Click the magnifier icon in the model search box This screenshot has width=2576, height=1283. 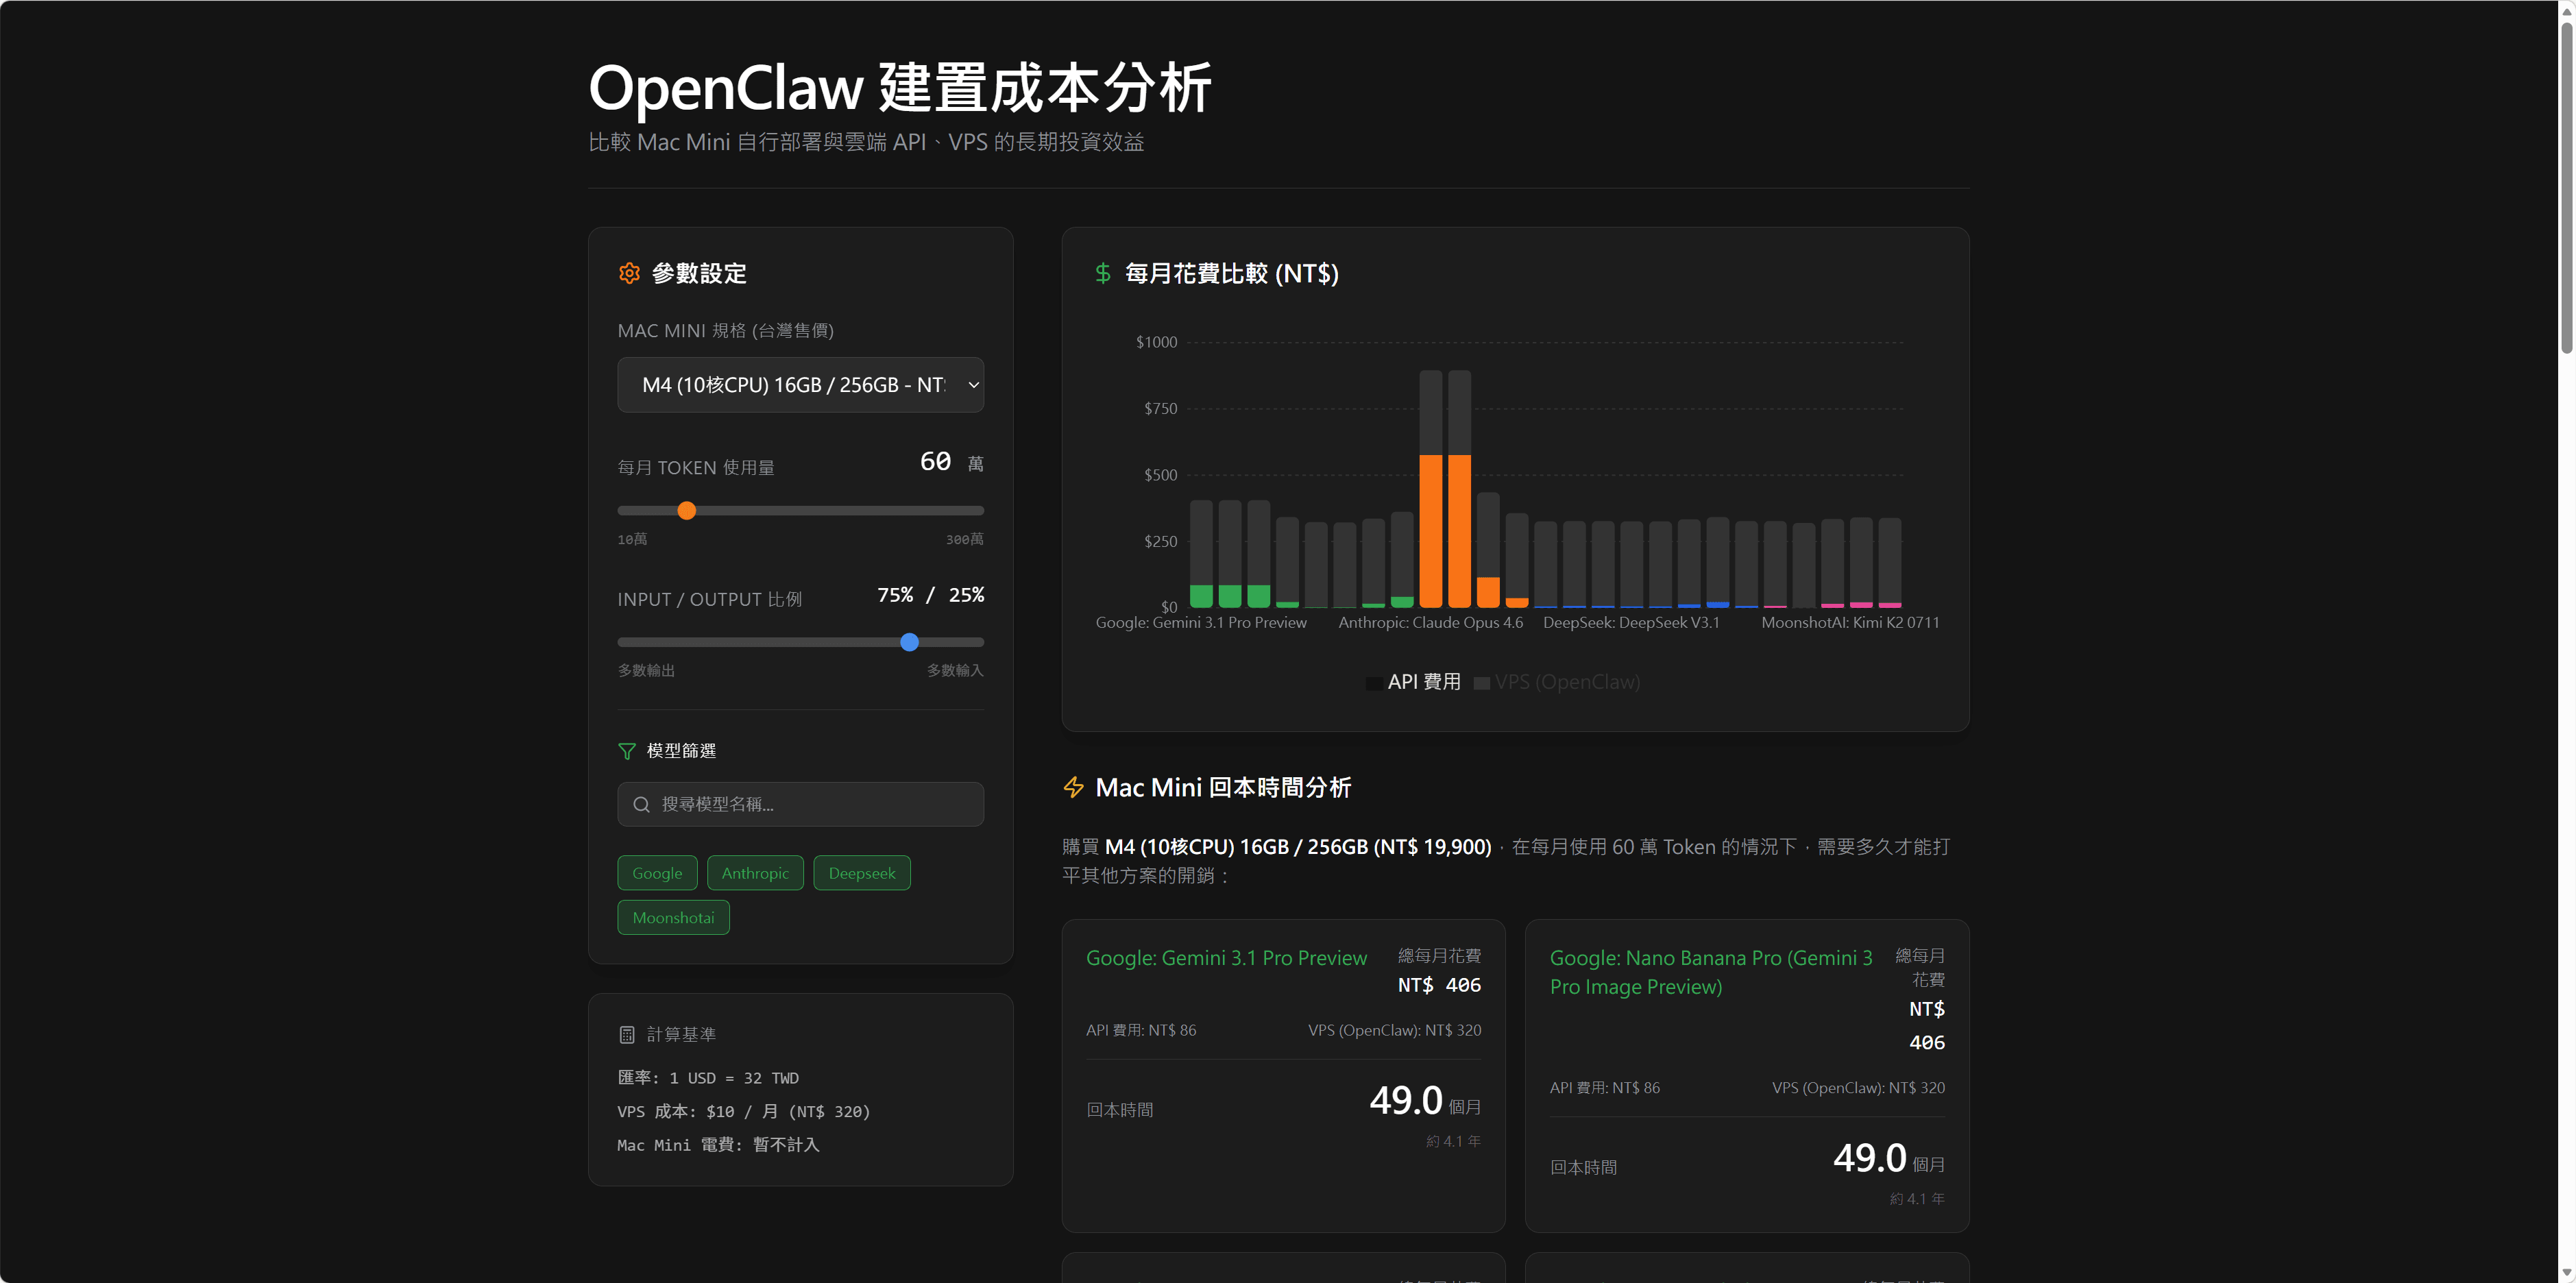643,804
